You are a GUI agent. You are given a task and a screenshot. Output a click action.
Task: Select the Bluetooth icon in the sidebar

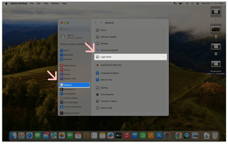point(62,55)
